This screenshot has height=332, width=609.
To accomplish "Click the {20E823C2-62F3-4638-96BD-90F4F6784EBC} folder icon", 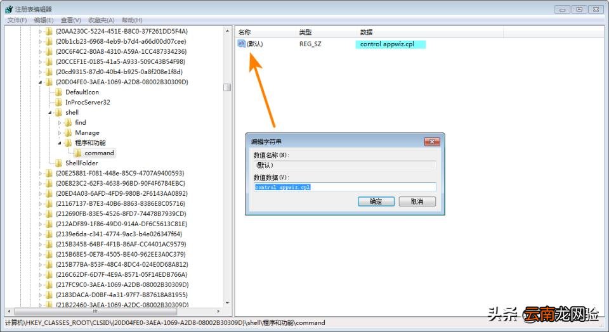I will (49, 184).
